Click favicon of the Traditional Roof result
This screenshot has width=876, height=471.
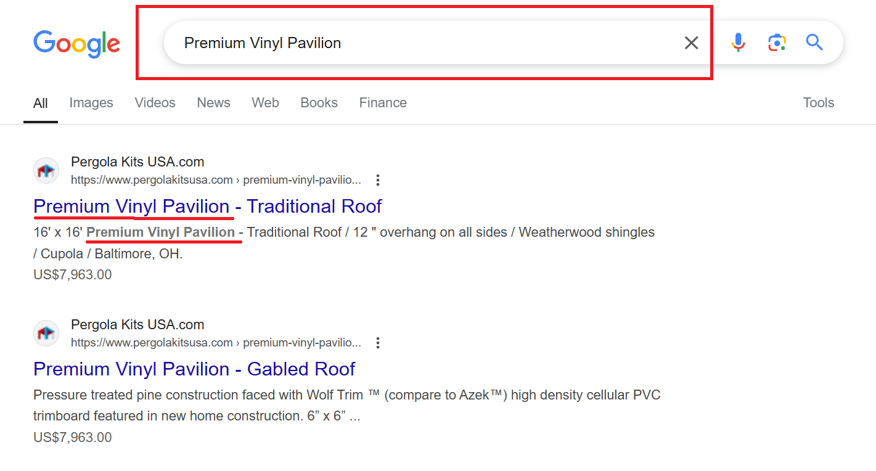coord(46,171)
